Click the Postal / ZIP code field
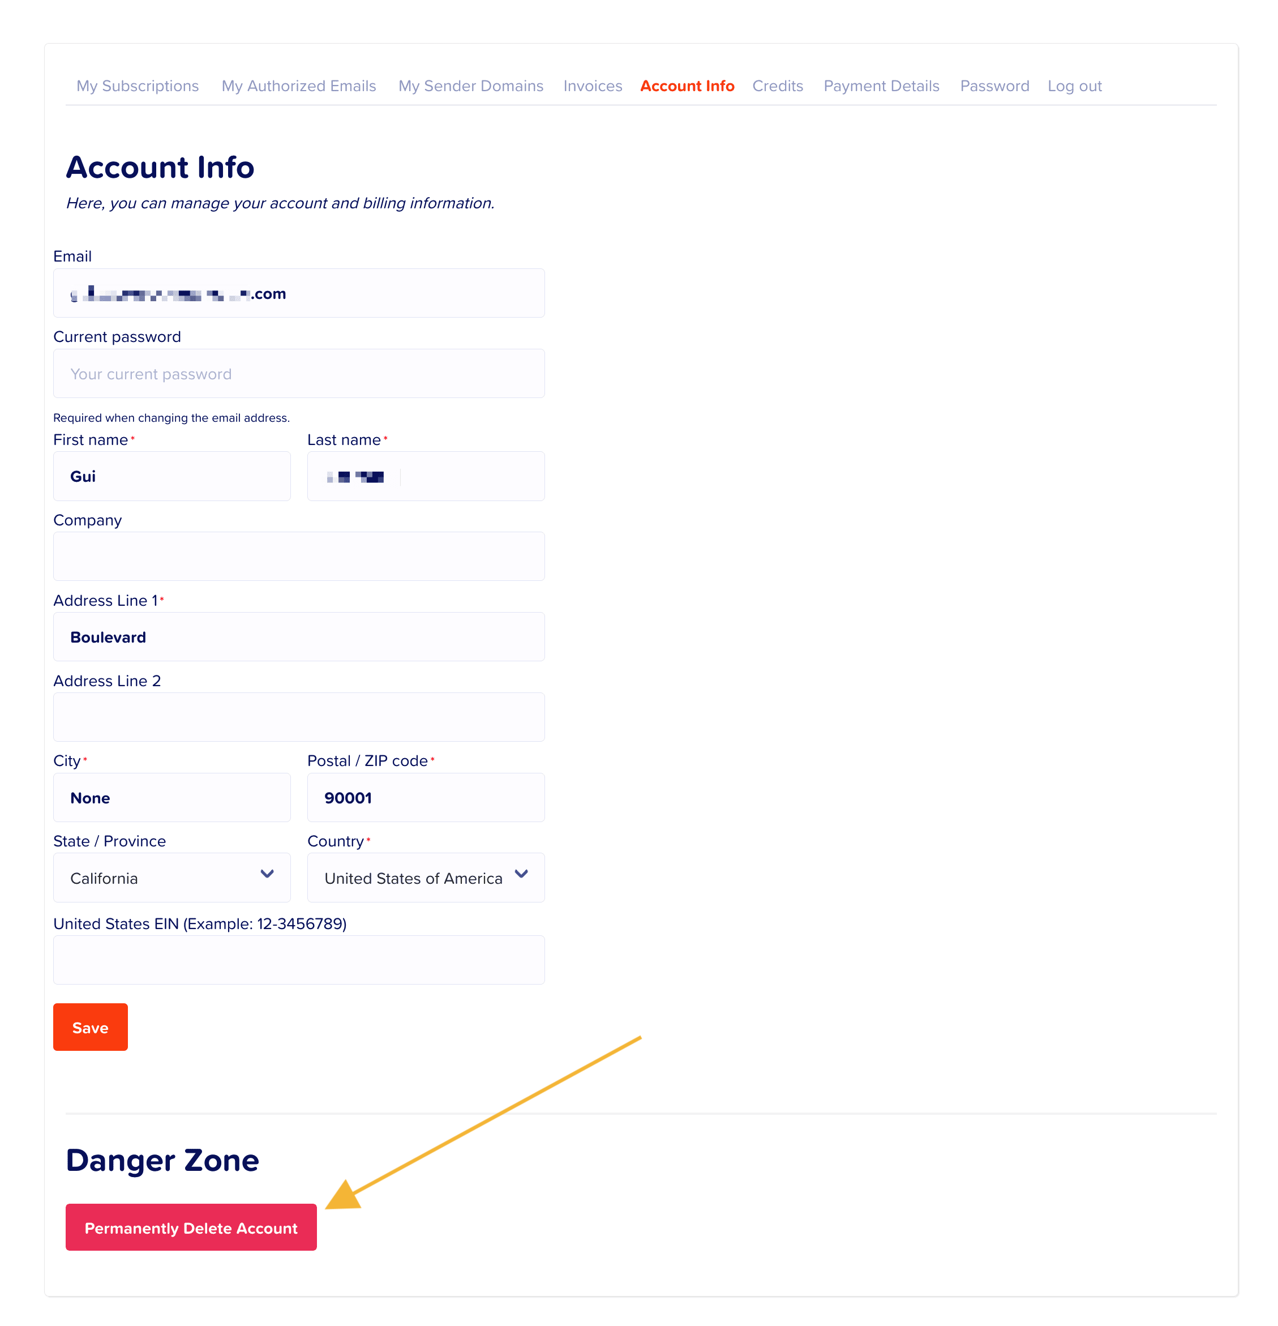 [425, 798]
